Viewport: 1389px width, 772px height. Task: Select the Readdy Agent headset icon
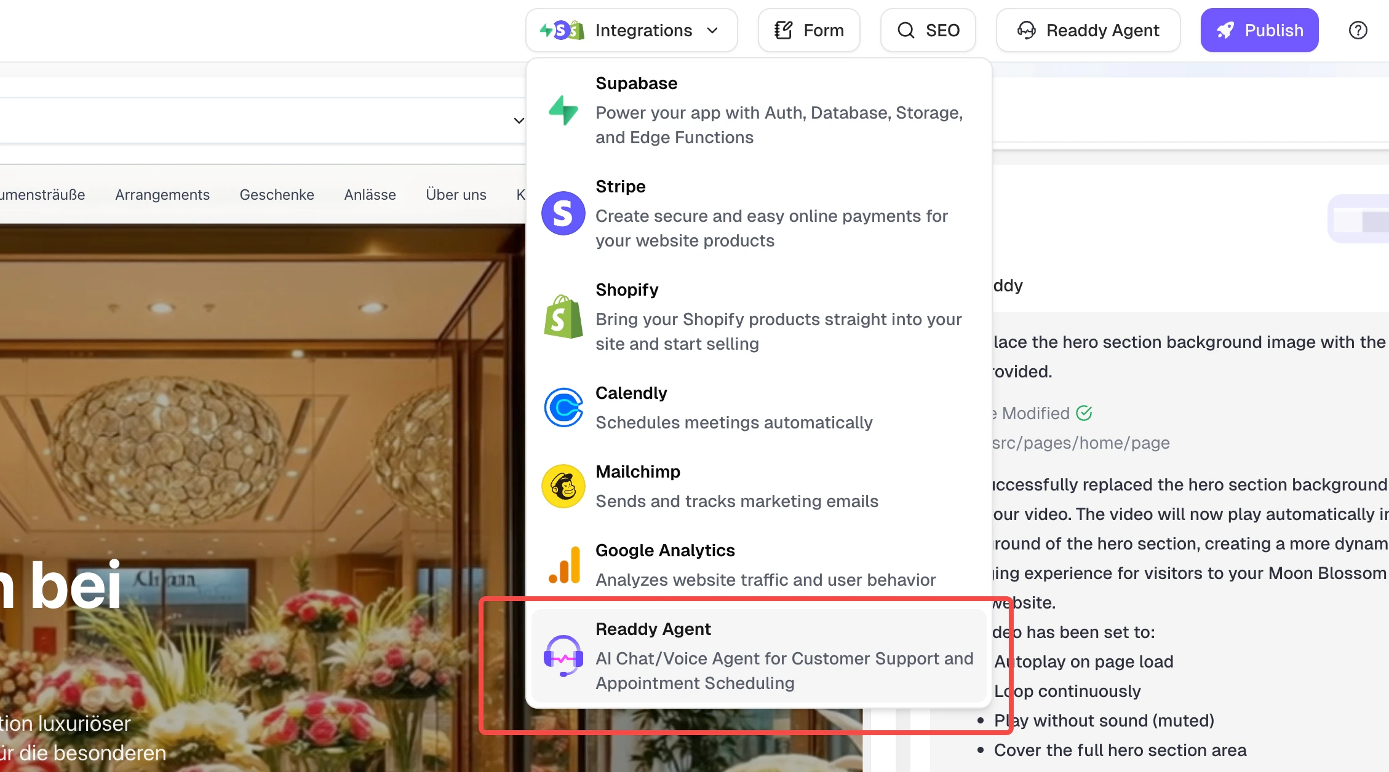click(x=562, y=656)
